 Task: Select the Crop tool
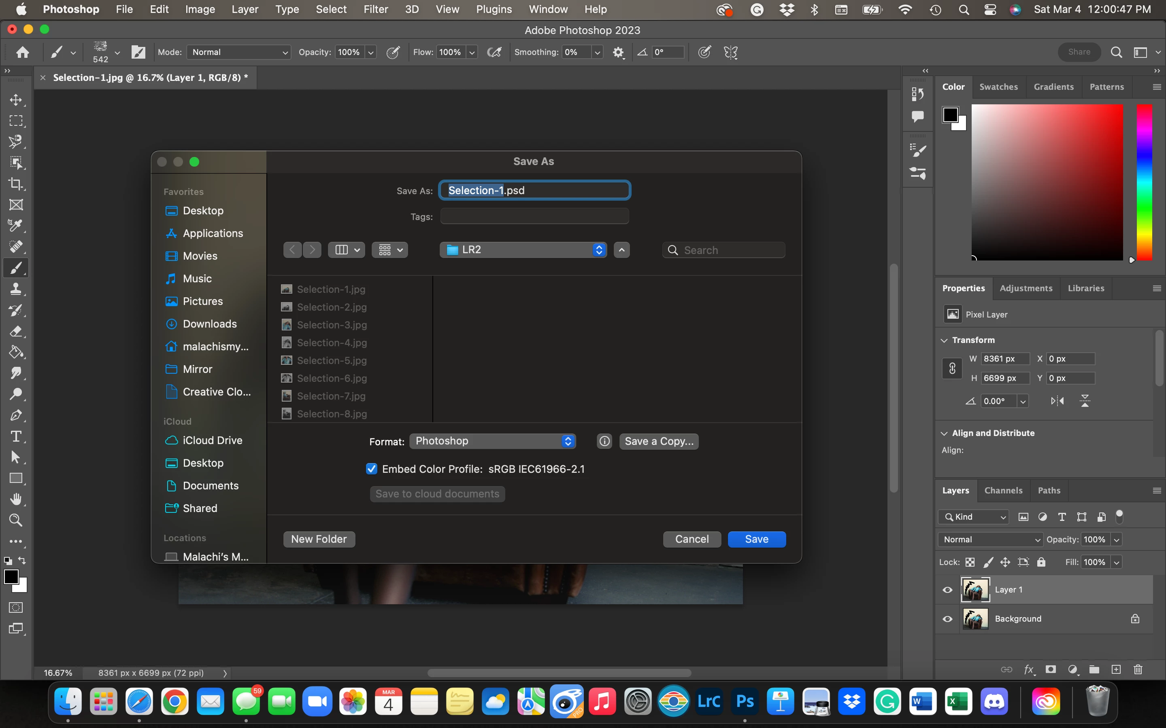click(x=16, y=184)
